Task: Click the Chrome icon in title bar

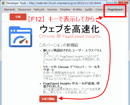Action: click(x=3, y=3)
